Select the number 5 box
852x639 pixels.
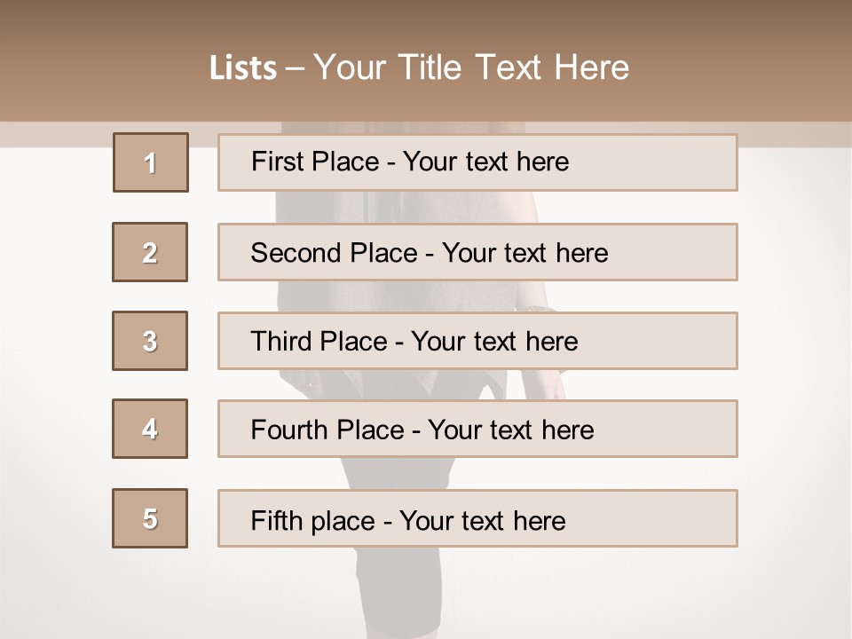click(150, 518)
